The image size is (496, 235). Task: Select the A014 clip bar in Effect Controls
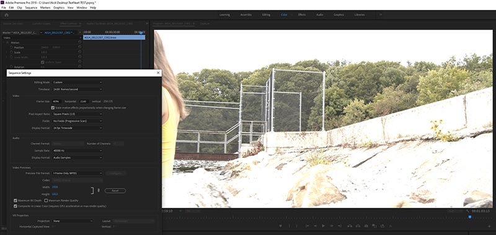(114, 38)
